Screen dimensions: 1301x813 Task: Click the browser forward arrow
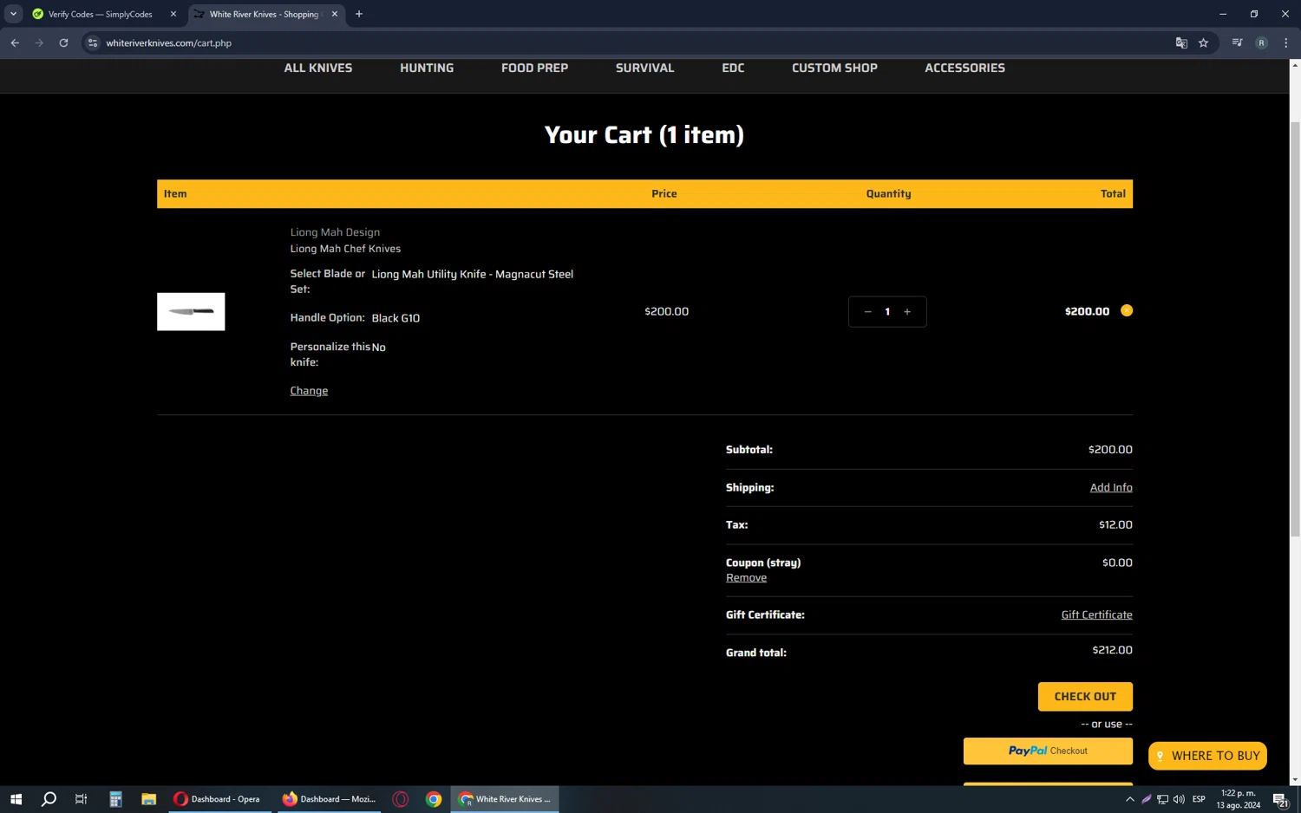pos(39,42)
